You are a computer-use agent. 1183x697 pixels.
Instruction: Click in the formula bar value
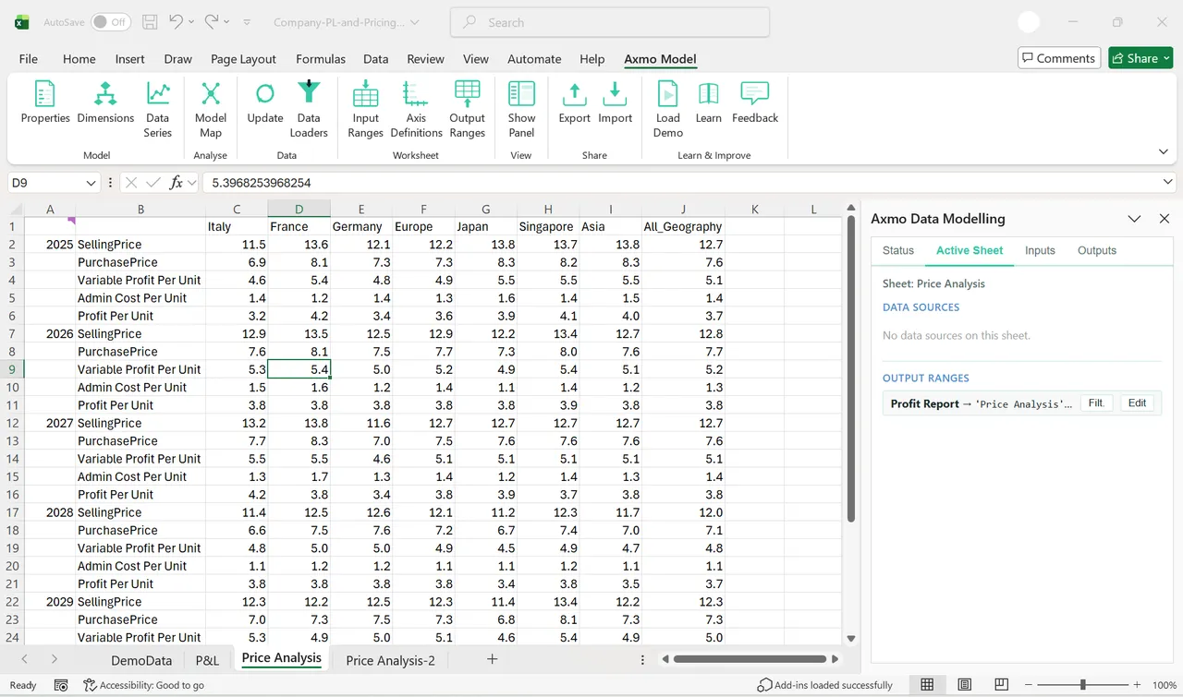pyautogui.click(x=262, y=183)
